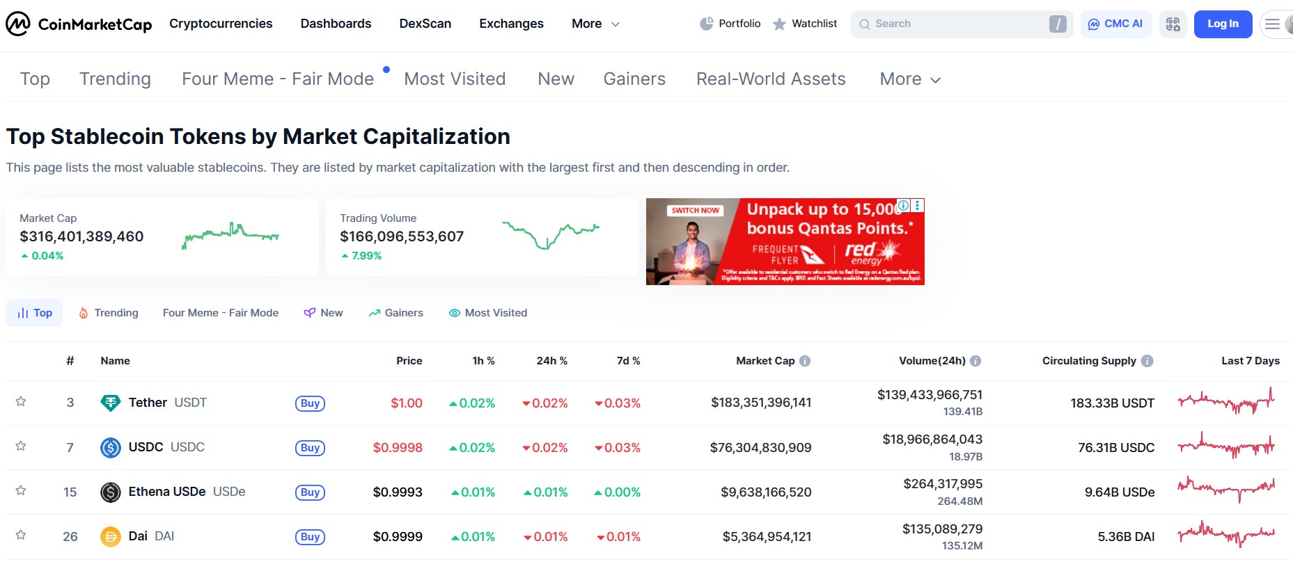
Task: Switch to the Gainers filter tab
Action: (395, 313)
